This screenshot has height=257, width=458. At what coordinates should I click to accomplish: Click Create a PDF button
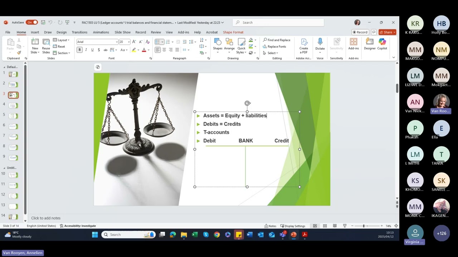click(x=304, y=46)
